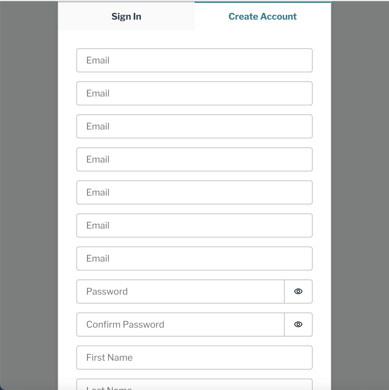Click the First Name field
This screenshot has height=390, width=389.
194,358
